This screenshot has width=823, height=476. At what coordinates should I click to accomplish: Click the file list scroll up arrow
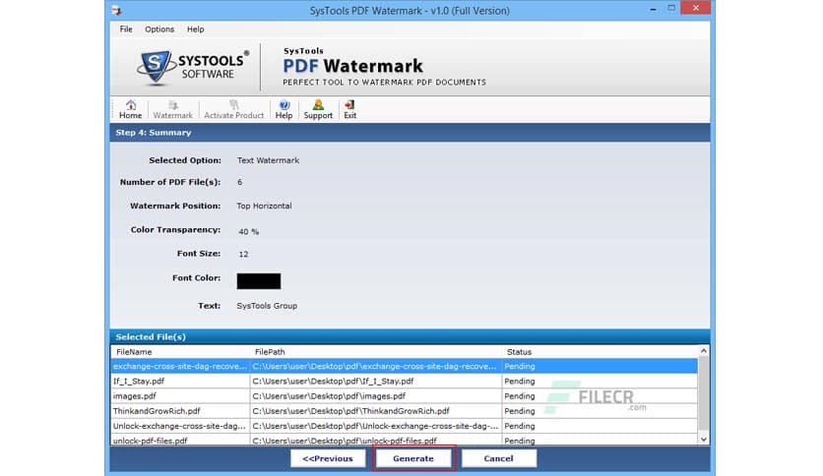point(704,351)
